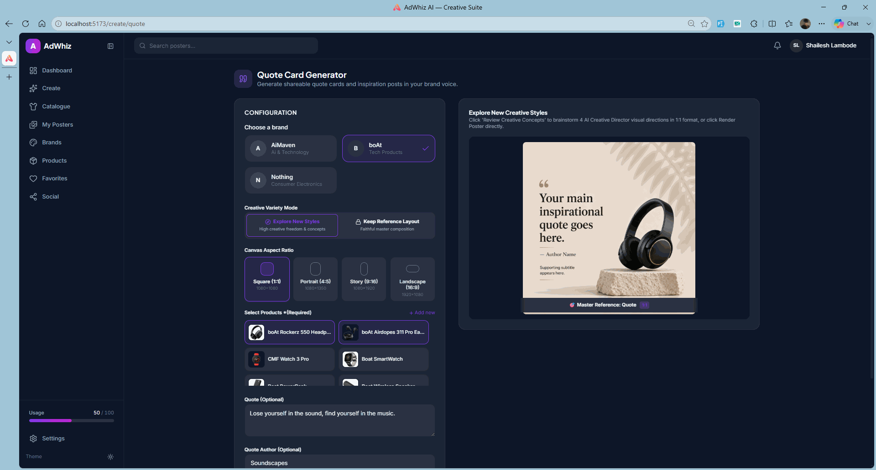This screenshot has width=876, height=470.
Task: Expand the browser tab list chevron
Action: point(9,42)
